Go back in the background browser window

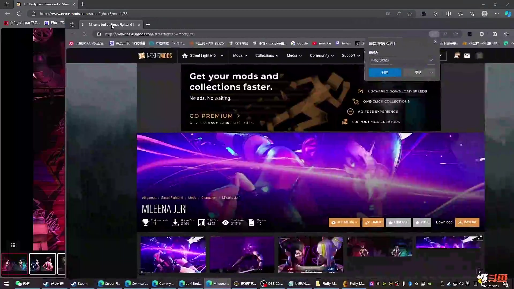point(7,14)
